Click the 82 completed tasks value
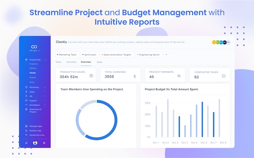This screenshot has width=254, height=158. point(196,77)
